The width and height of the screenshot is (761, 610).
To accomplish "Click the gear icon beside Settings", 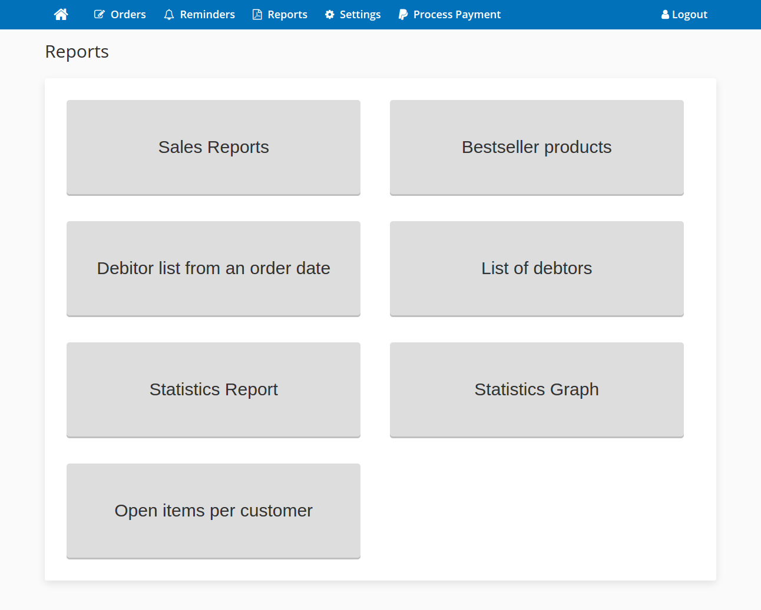I will pyautogui.click(x=330, y=15).
